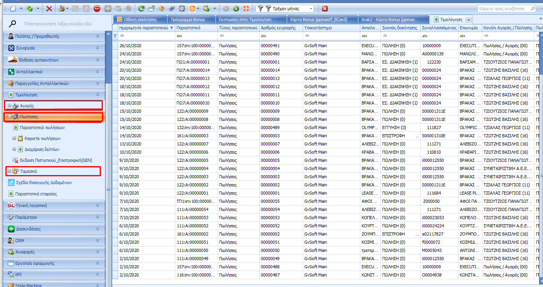This screenshot has width=543, height=287.
Task: Click the lifebuoy help icon
Action: tap(246, 9)
